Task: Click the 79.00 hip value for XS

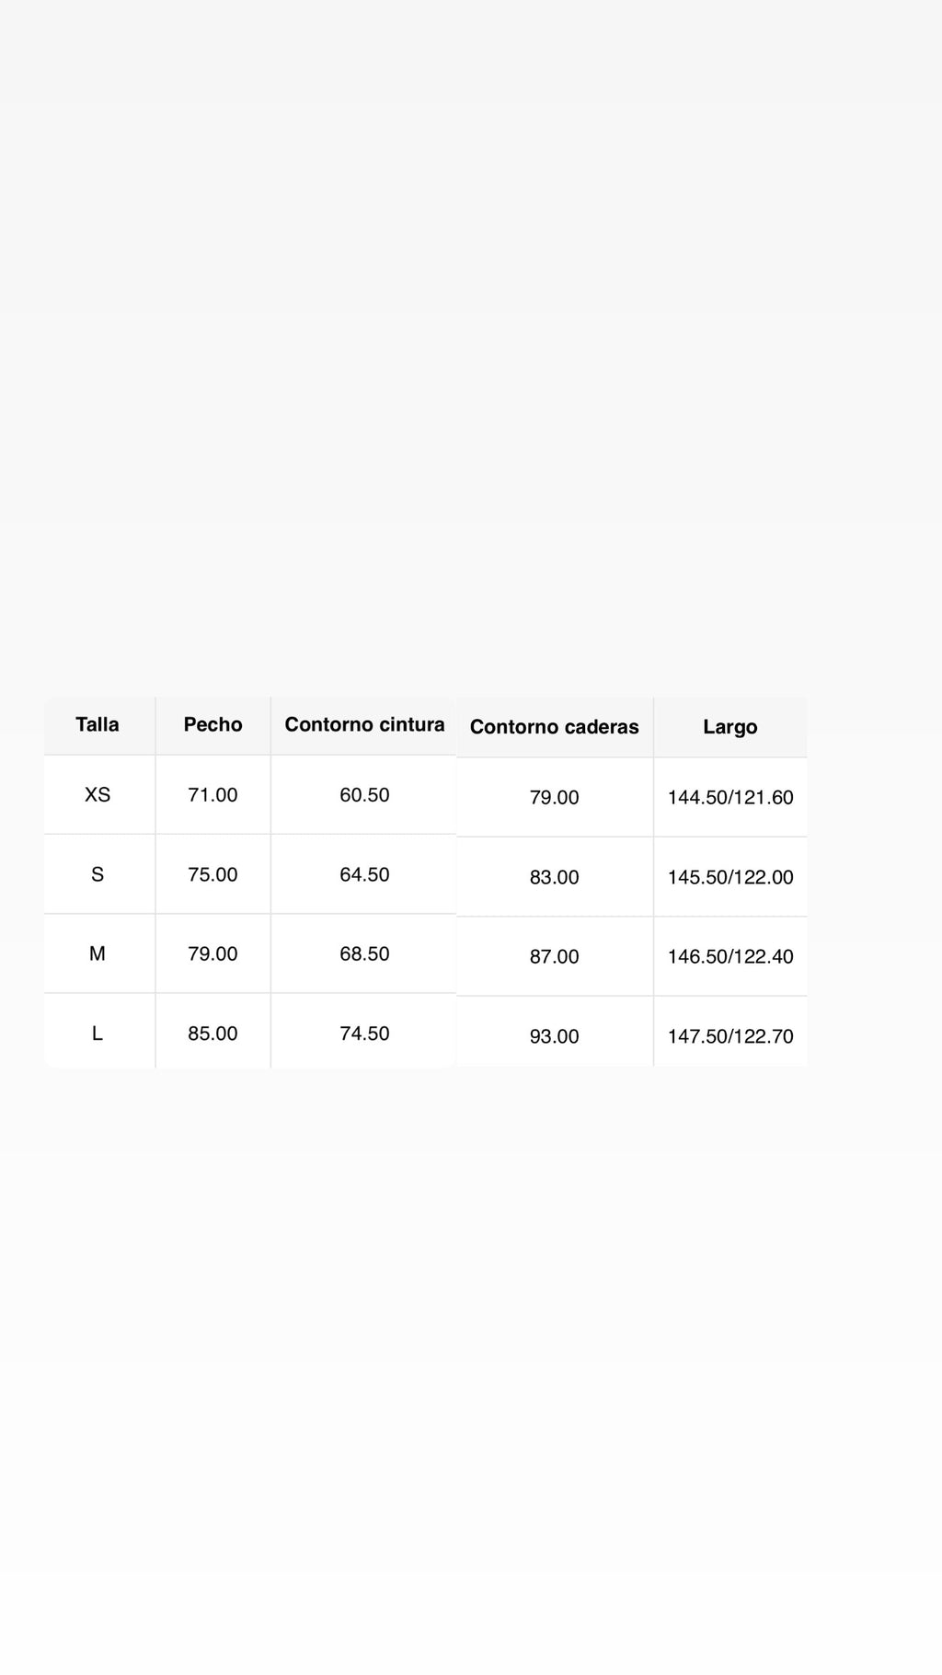Action: (554, 798)
